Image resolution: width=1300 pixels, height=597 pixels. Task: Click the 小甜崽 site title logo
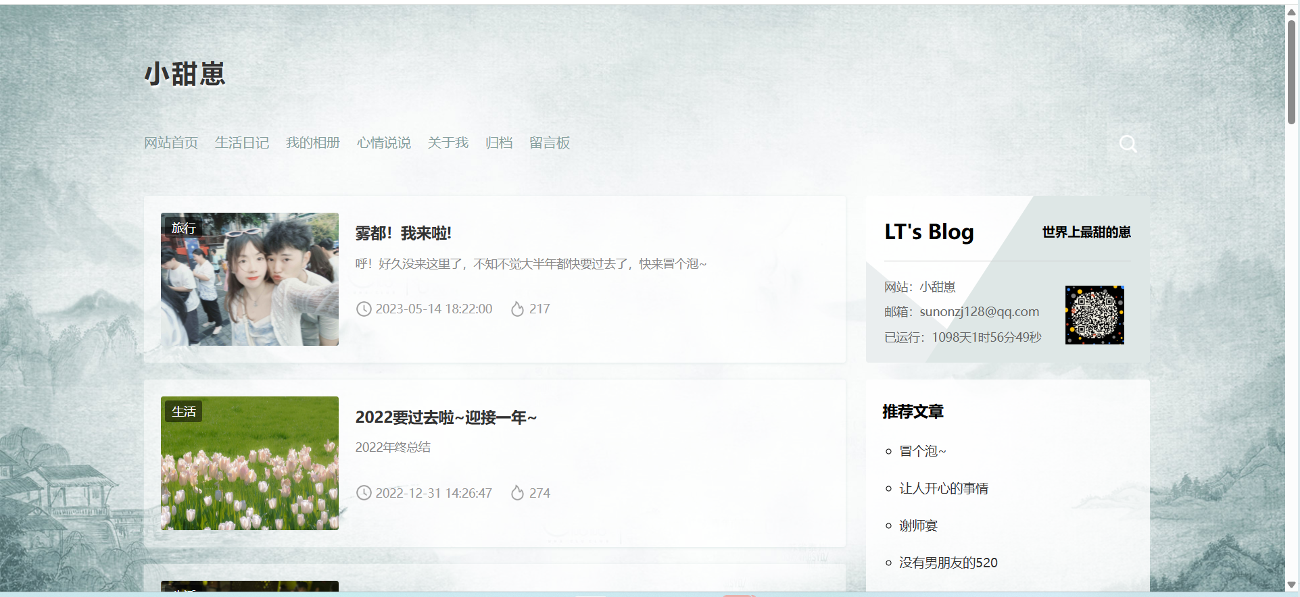[x=185, y=74]
